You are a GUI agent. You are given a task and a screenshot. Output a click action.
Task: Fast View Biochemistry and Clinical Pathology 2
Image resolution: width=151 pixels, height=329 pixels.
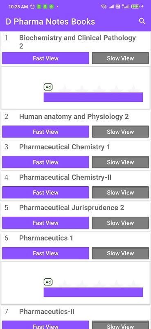(45, 58)
